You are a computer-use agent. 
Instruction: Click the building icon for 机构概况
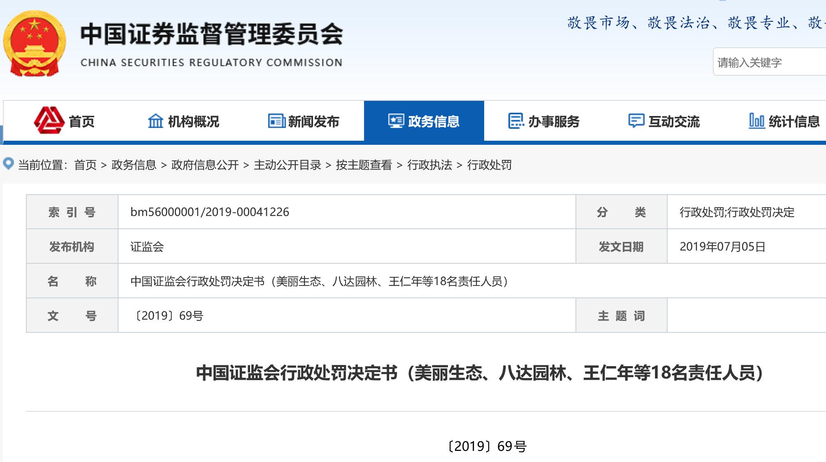(155, 121)
